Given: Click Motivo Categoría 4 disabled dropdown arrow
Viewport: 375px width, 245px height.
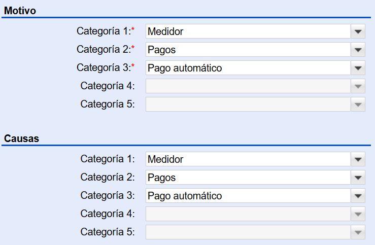Looking at the screenshot, I should (x=358, y=86).
